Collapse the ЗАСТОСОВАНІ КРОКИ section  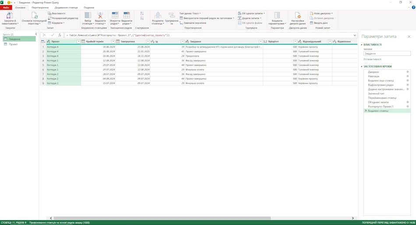point(362,66)
